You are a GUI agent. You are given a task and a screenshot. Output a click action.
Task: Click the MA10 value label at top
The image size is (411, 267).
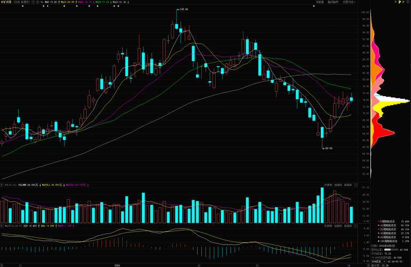pyautogui.click(x=67, y=2)
